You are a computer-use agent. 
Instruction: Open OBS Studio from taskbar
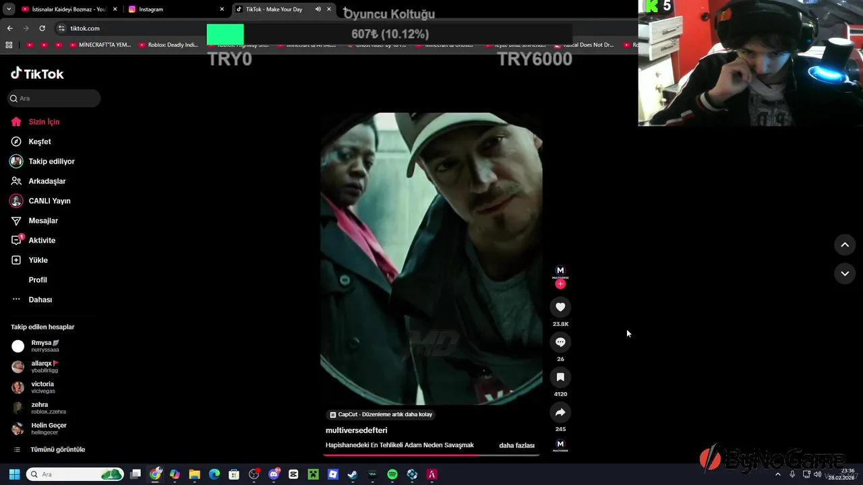coord(254,474)
